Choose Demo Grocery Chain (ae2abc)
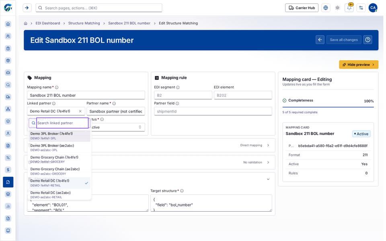386x241 pixels. (60, 171)
